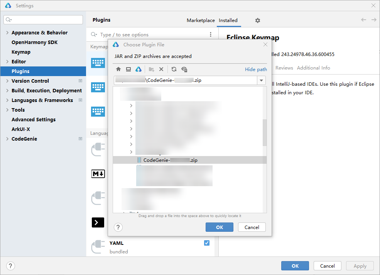This screenshot has height=275, width=380.
Task: Open plugin search options three-dot menu
Action: (211, 34)
